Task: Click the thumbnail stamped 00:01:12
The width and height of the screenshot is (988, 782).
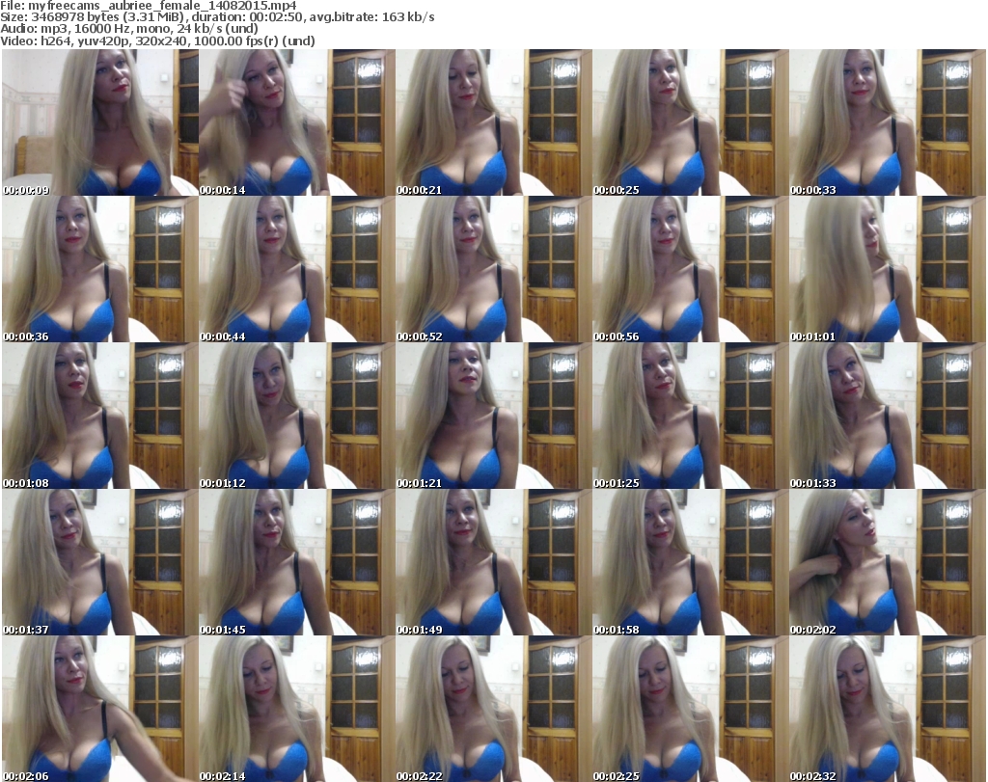Action: (x=297, y=416)
